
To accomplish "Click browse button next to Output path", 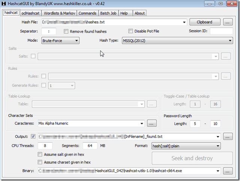I will click(227, 136).
